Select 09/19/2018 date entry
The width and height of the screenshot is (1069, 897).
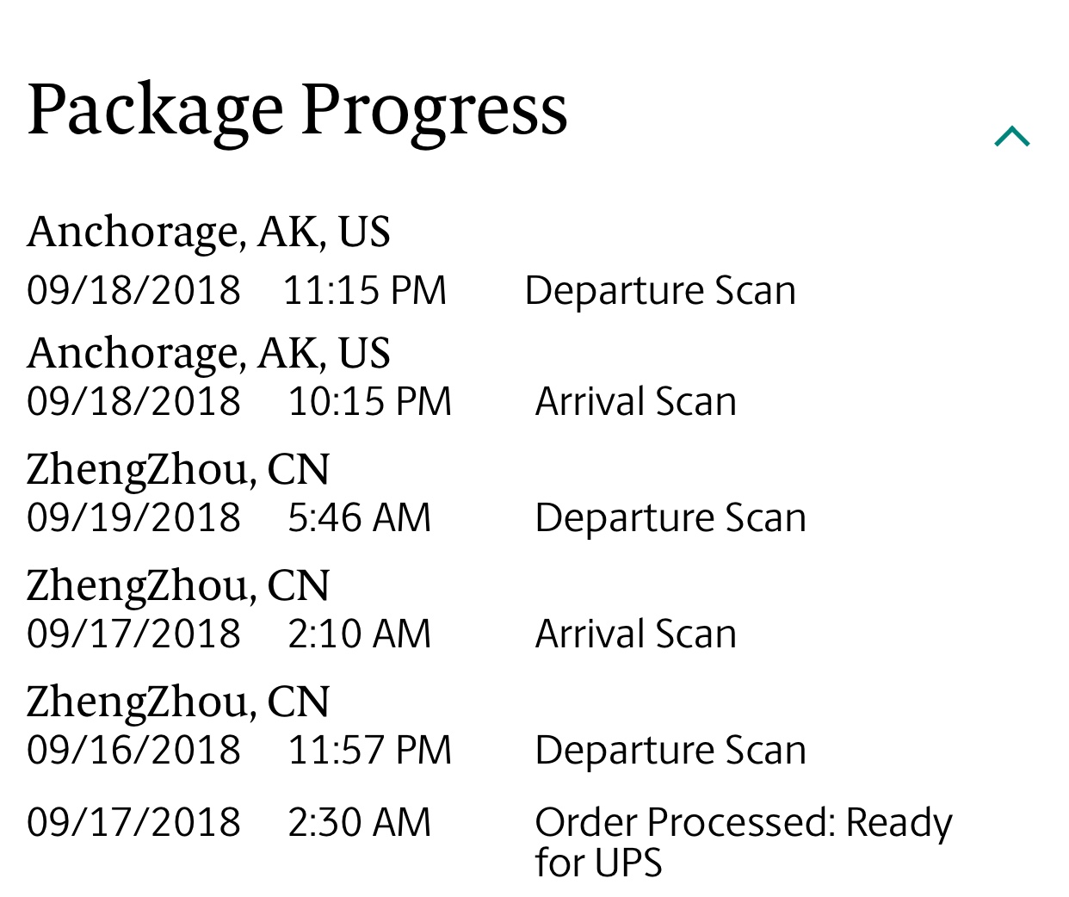(x=133, y=518)
